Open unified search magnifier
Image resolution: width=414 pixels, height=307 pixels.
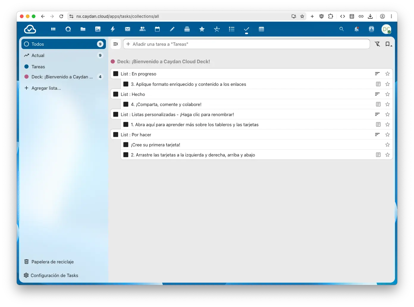pos(341,29)
